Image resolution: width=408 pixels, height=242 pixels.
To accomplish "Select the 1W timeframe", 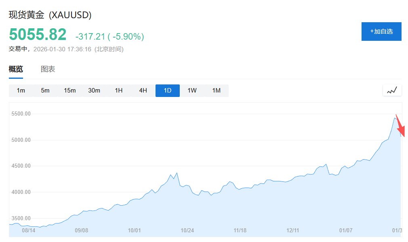I will click(x=192, y=90).
